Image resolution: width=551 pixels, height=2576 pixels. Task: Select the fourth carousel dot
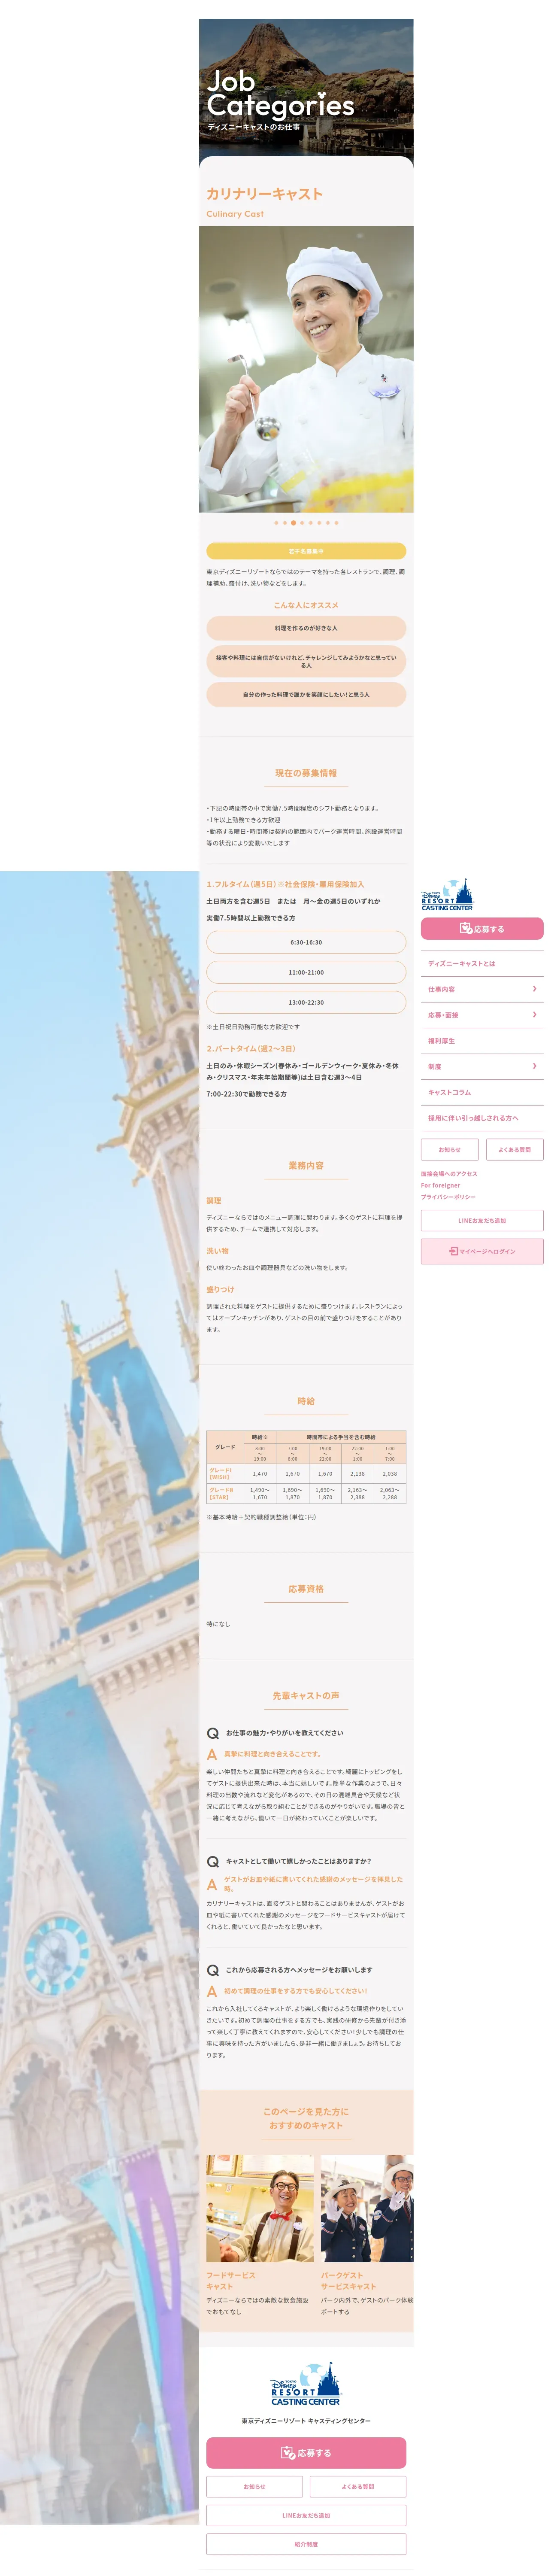pyautogui.click(x=302, y=523)
